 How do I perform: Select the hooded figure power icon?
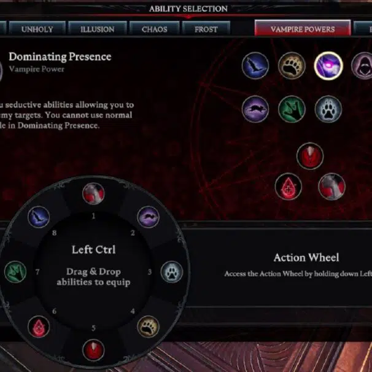click(362, 66)
